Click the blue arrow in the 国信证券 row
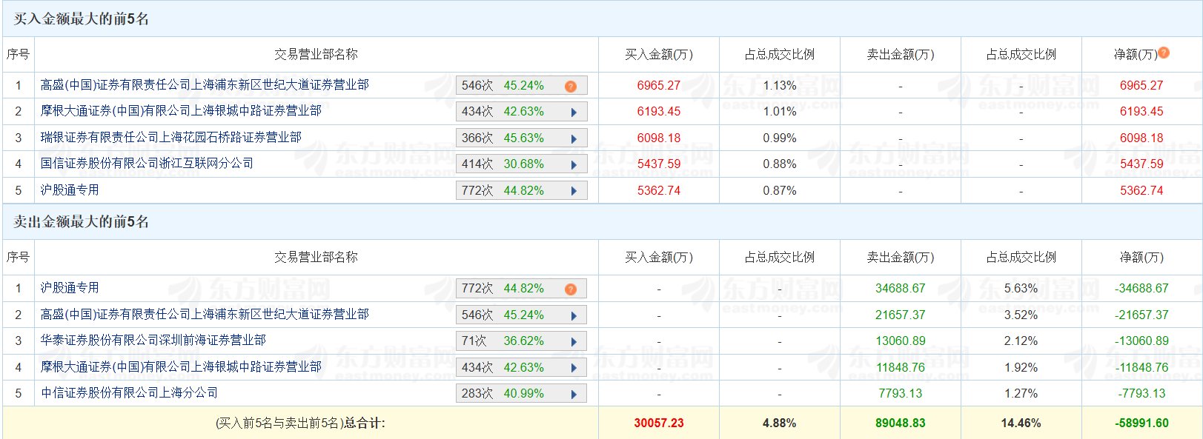 click(574, 164)
